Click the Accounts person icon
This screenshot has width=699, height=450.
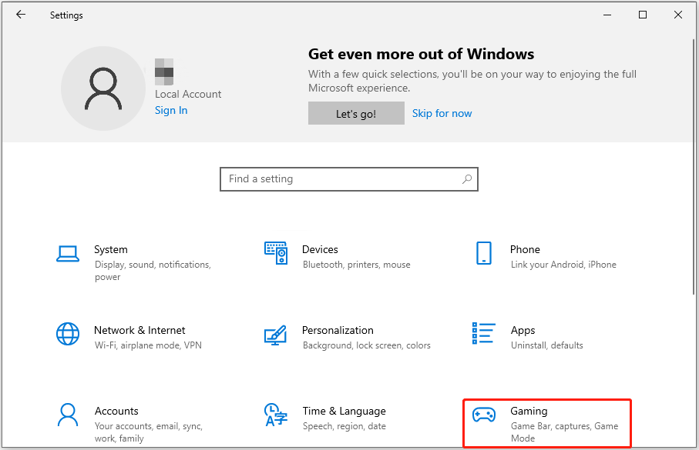68,415
